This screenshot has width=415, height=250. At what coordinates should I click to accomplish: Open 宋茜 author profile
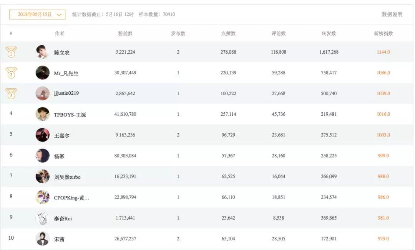(x=59, y=239)
